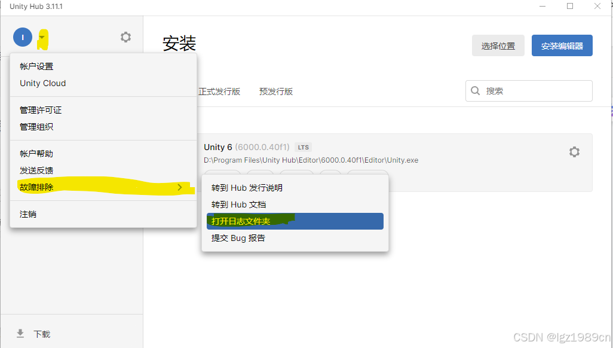The height and width of the screenshot is (348, 613).
Task: Open the account dropdown arrow next to avatar
Action: pyautogui.click(x=42, y=37)
